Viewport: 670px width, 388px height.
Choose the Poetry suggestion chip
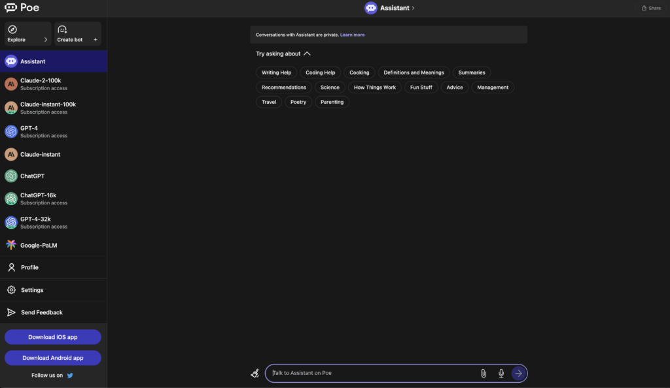click(298, 102)
